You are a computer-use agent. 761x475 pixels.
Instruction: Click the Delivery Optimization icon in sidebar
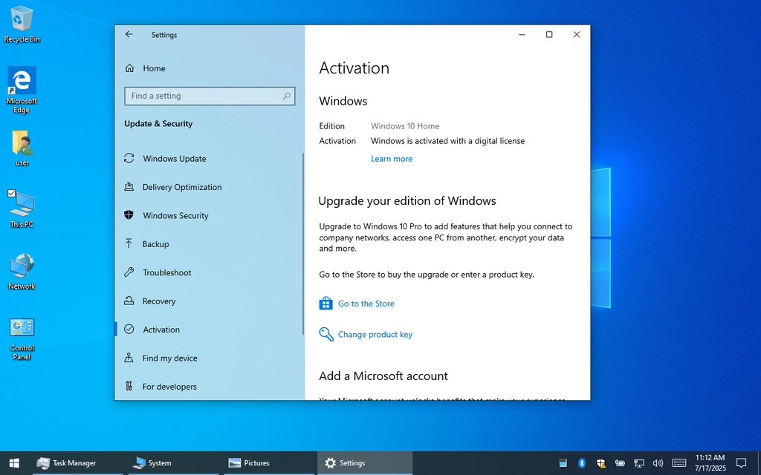pos(129,187)
